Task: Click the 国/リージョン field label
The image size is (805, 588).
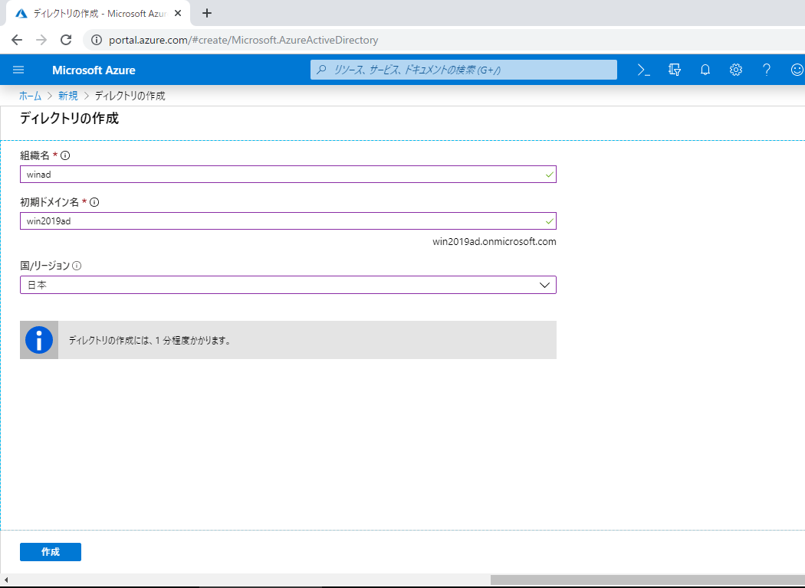Action: pos(44,266)
